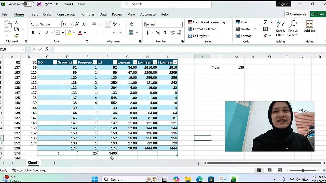Open font size 11 dropdown
This screenshot has width=326, height=183.
point(72,24)
